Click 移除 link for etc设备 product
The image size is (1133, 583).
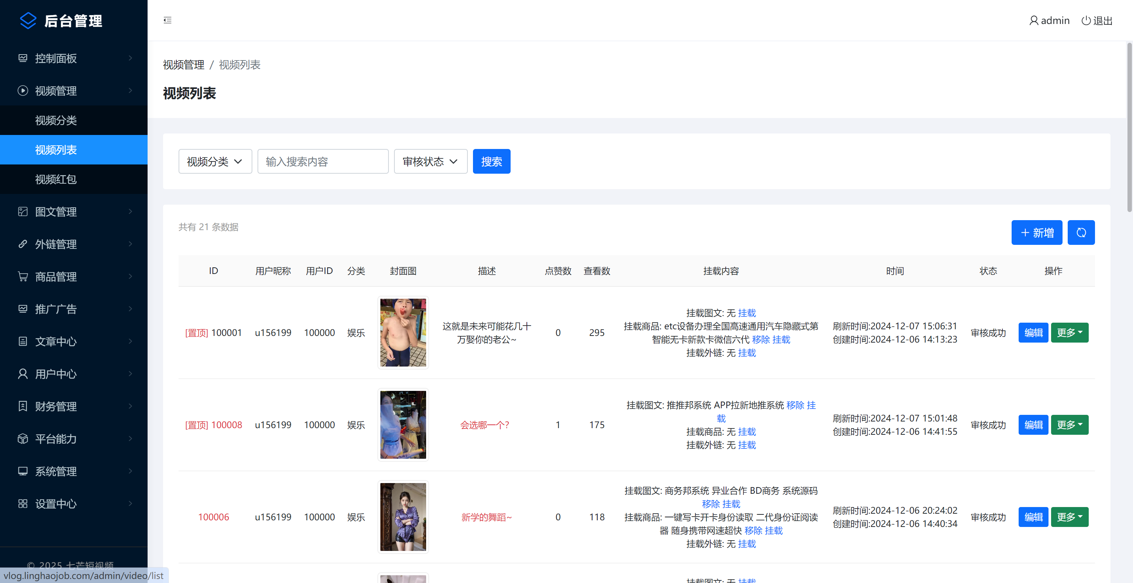[x=761, y=339]
